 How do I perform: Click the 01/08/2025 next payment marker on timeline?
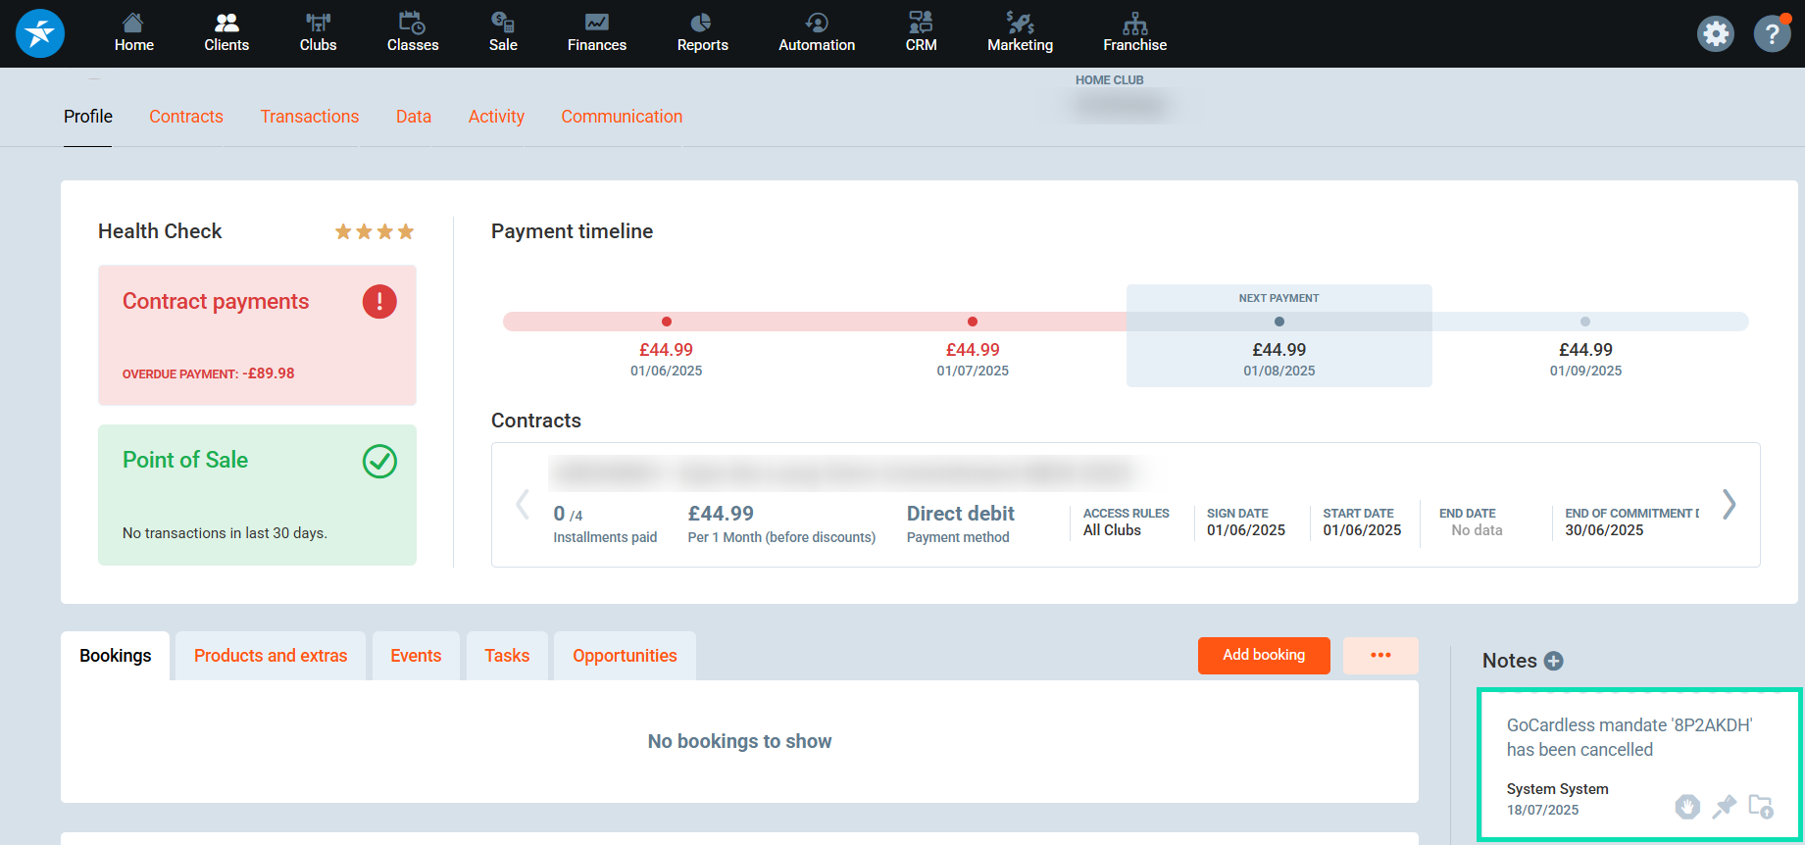(x=1279, y=322)
